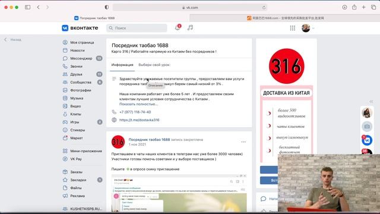Click the Звонки phone icon in sidebar

(x=65, y=66)
